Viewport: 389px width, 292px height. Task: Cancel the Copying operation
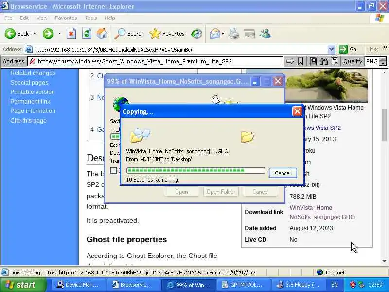[x=283, y=173]
